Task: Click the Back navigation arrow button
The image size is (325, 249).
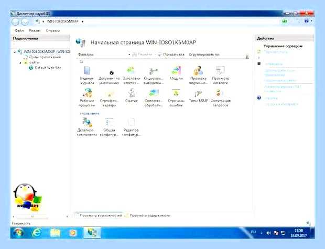Action: (x=16, y=21)
